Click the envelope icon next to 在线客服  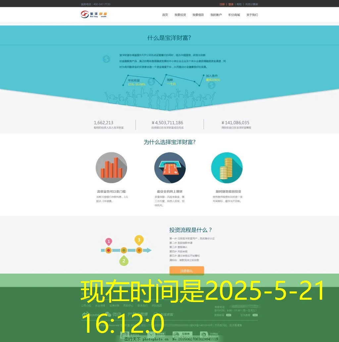click(255, 315)
